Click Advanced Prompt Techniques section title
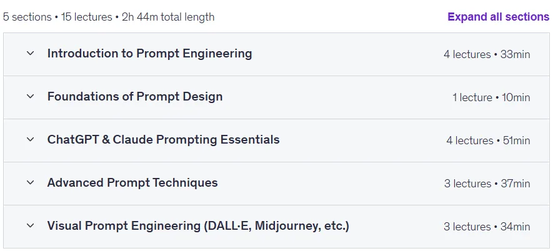 [x=132, y=182]
